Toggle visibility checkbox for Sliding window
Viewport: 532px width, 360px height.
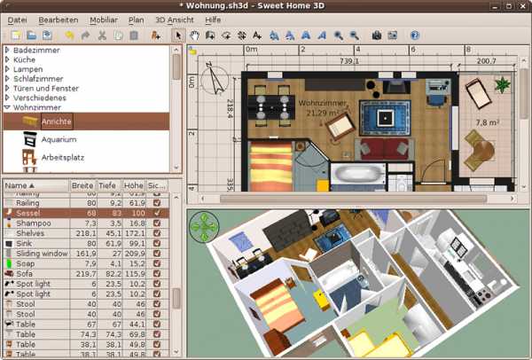(x=157, y=253)
